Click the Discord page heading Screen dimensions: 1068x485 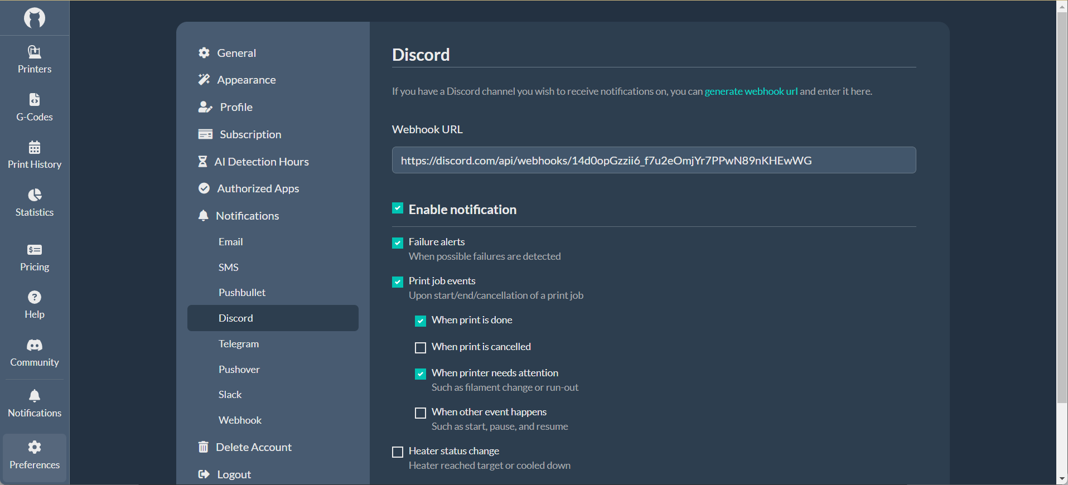tap(421, 55)
